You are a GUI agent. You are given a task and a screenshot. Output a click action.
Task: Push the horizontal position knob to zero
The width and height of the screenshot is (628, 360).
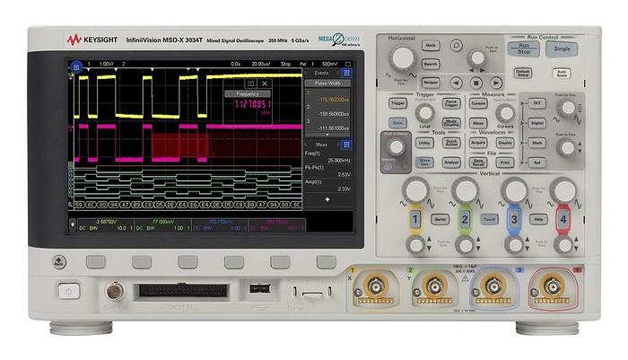point(477,58)
